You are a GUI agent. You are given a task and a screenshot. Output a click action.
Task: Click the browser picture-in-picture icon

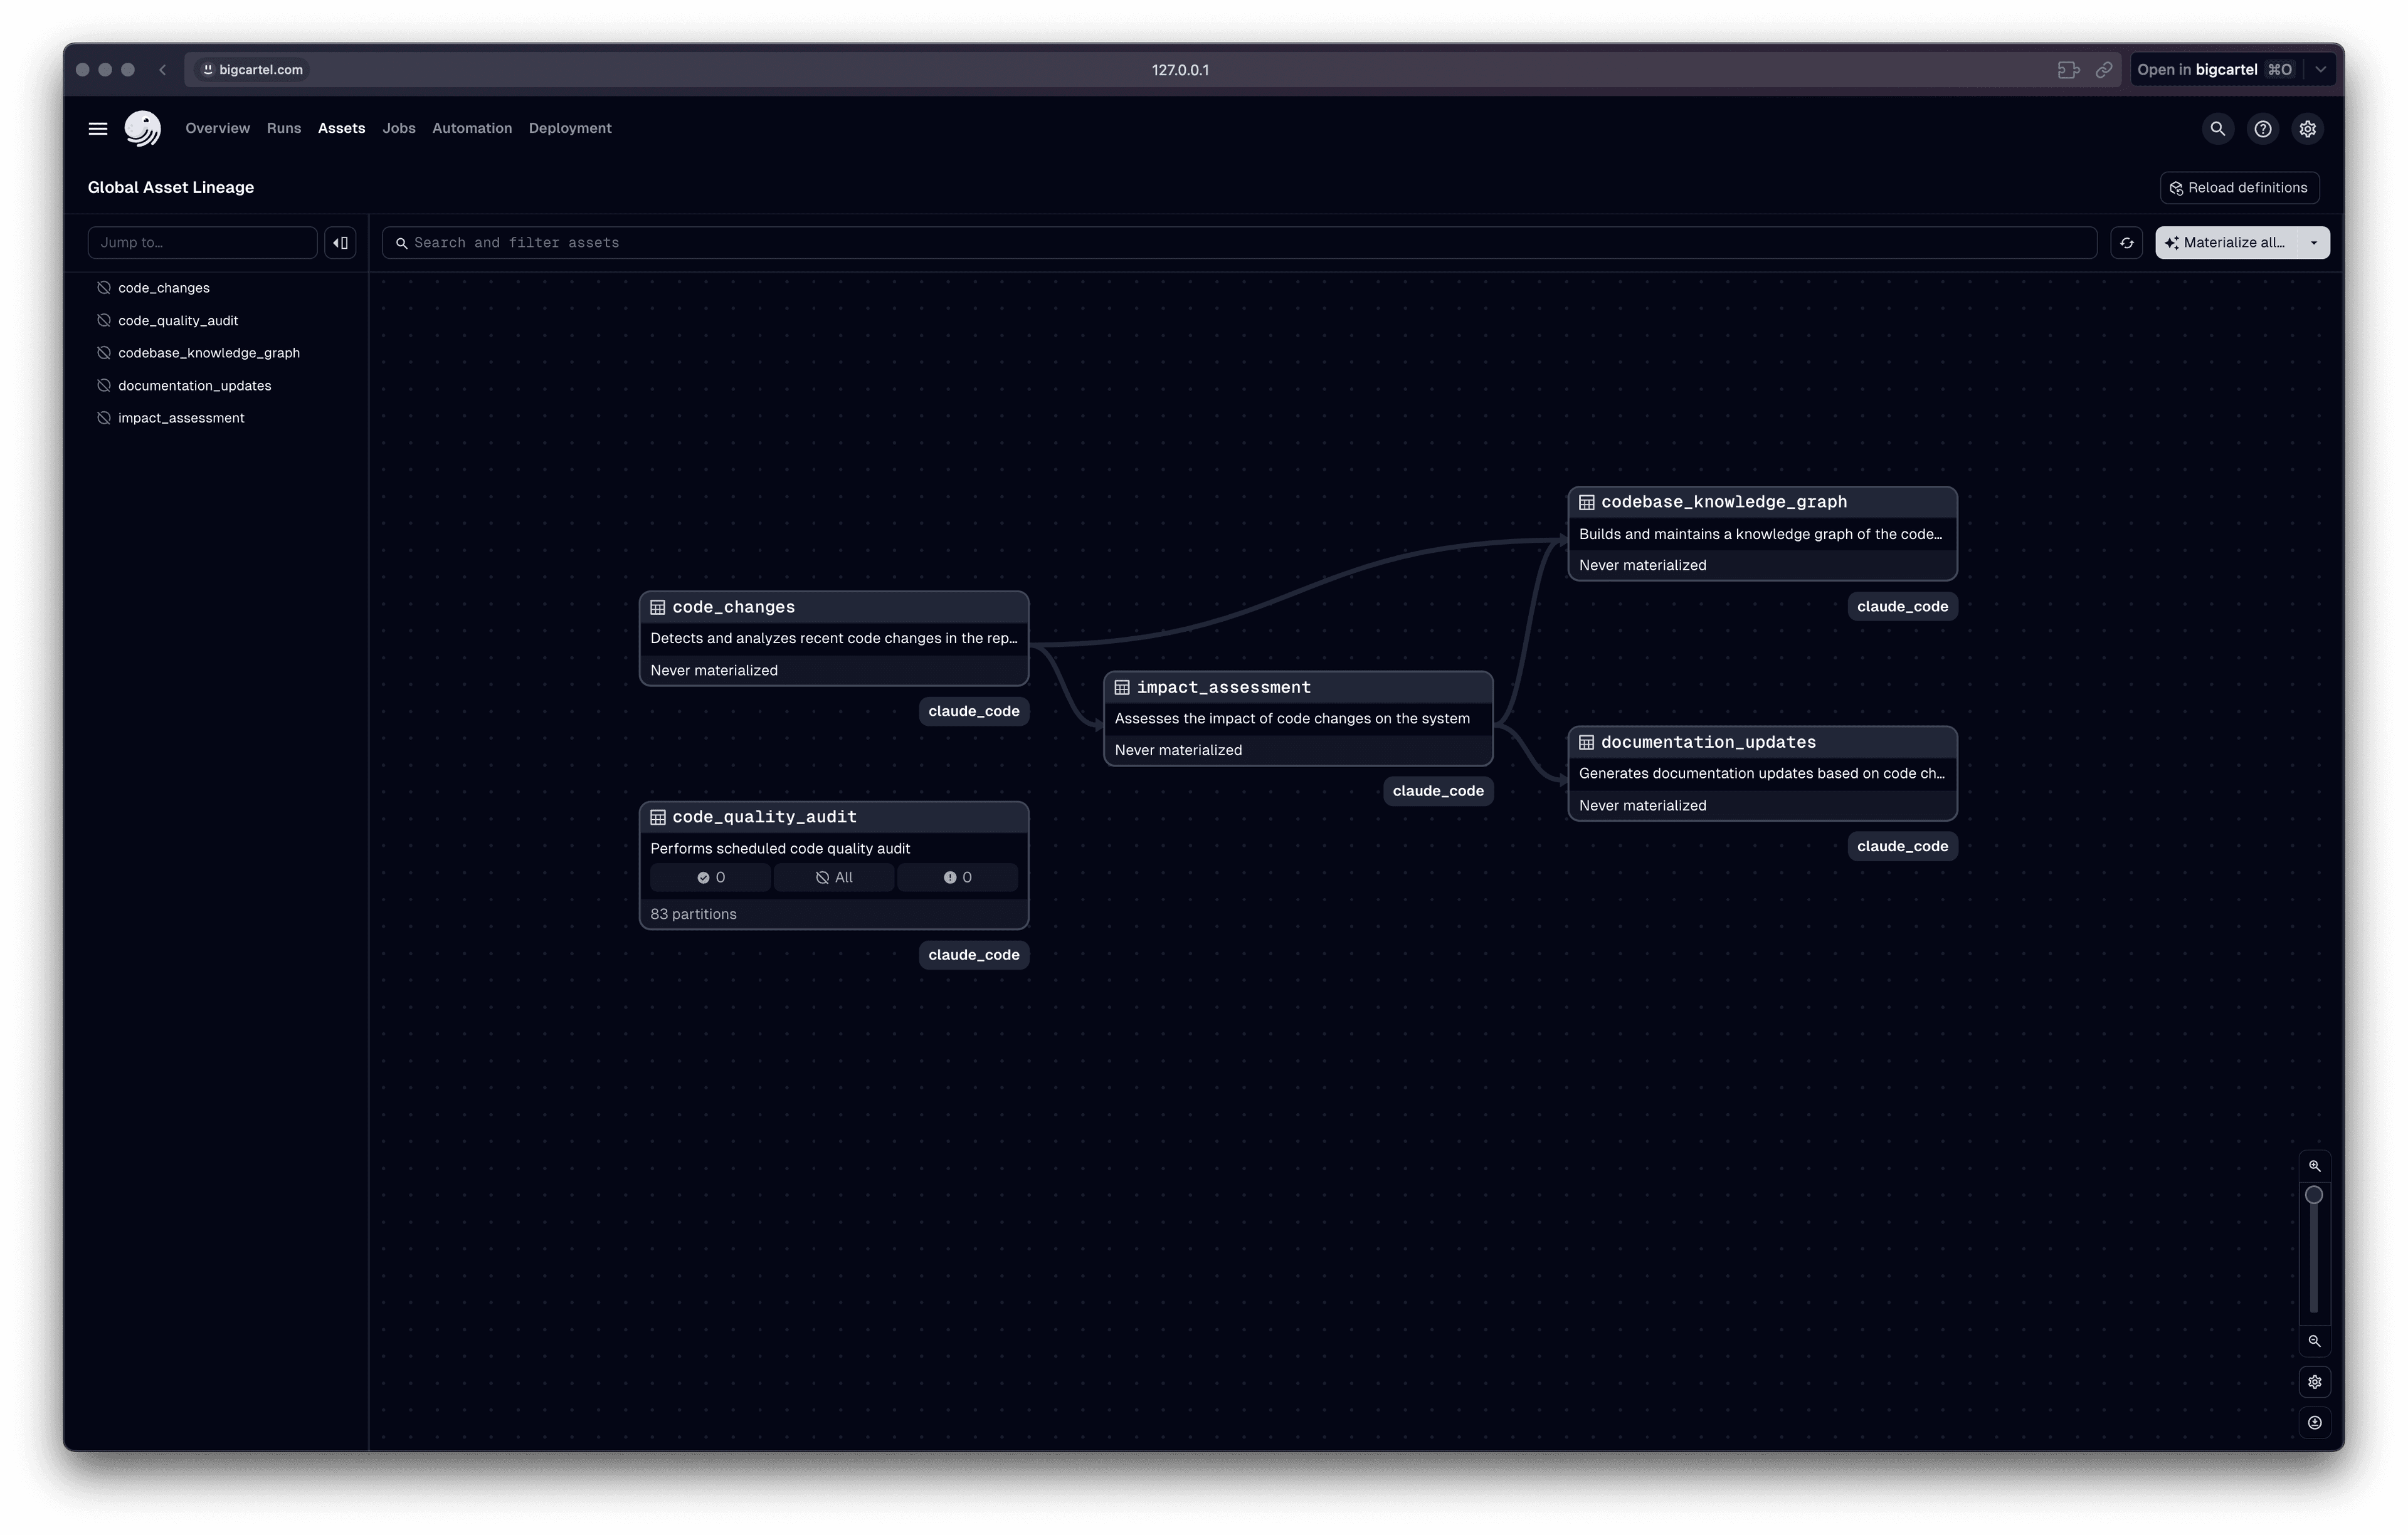(2068, 70)
